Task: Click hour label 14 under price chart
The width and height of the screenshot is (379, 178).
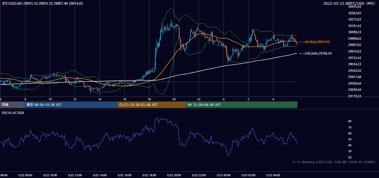Action: tap(100, 99)
